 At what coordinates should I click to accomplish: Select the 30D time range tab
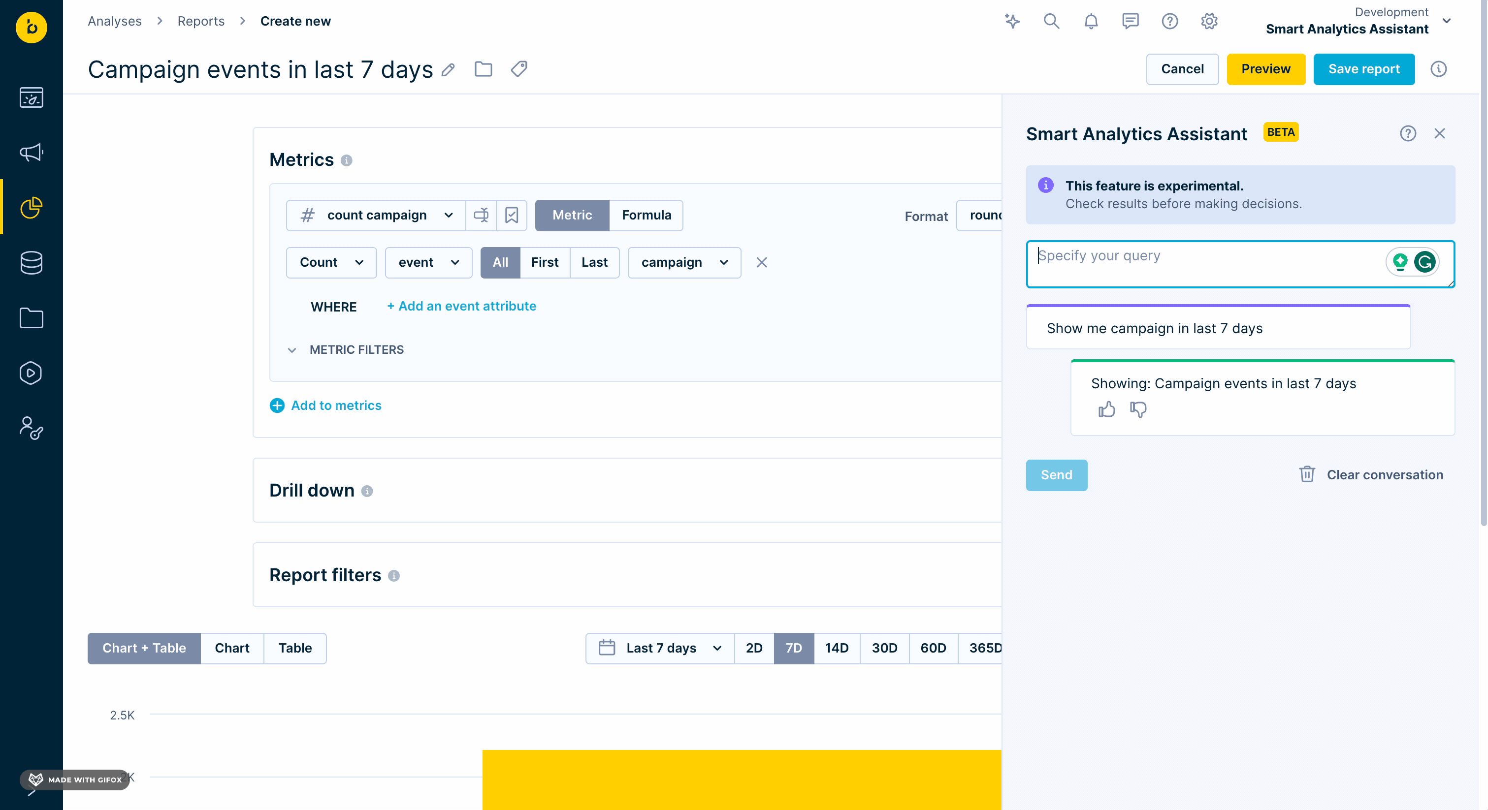[884, 649]
